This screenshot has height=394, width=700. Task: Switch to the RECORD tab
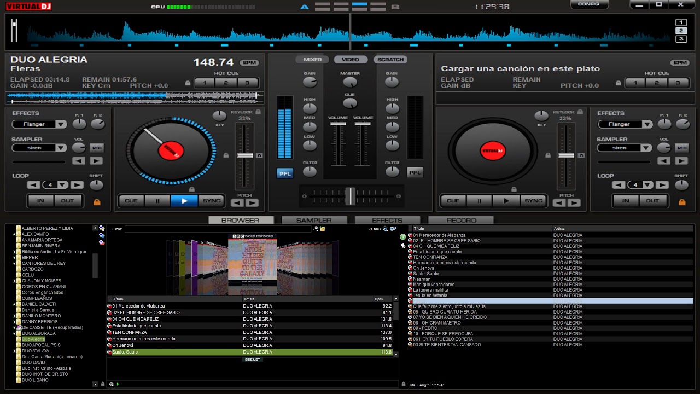pyautogui.click(x=461, y=220)
